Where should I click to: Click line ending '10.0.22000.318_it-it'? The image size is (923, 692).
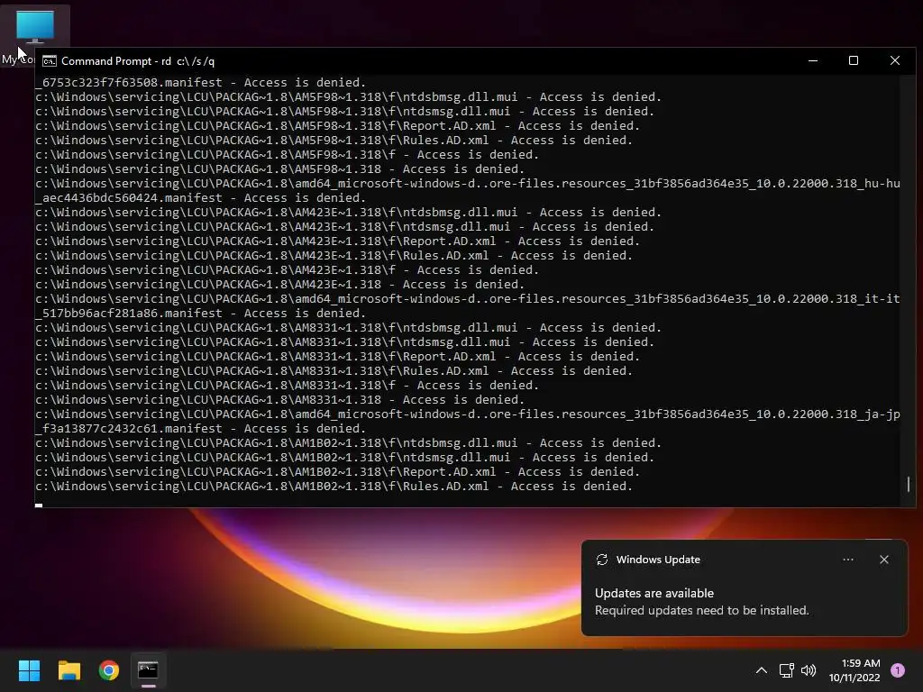coord(468,298)
